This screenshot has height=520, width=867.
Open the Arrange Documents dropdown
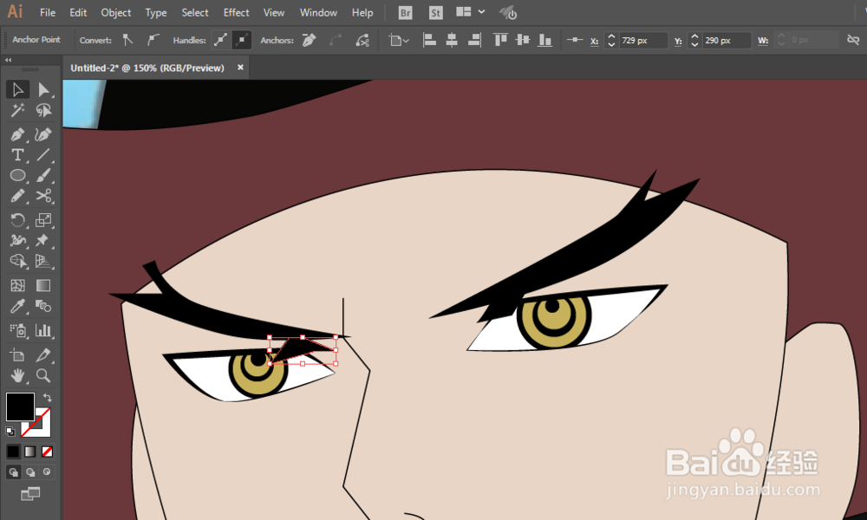(470, 12)
